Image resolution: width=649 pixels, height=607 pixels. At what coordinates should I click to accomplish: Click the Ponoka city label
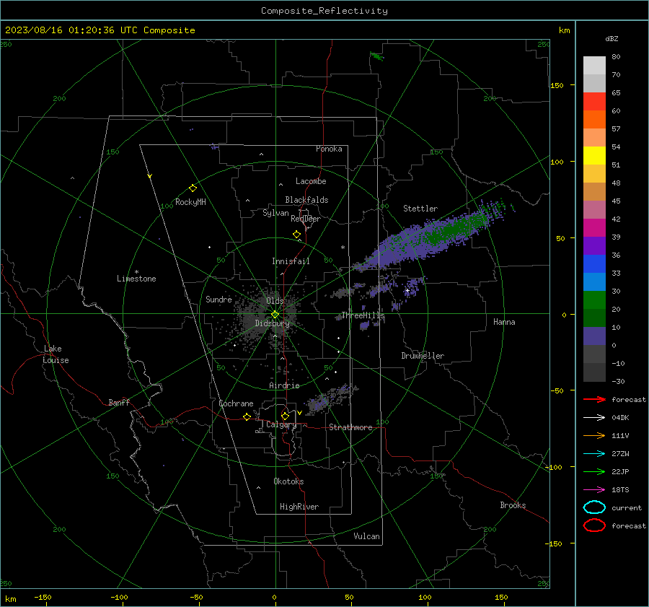point(329,149)
